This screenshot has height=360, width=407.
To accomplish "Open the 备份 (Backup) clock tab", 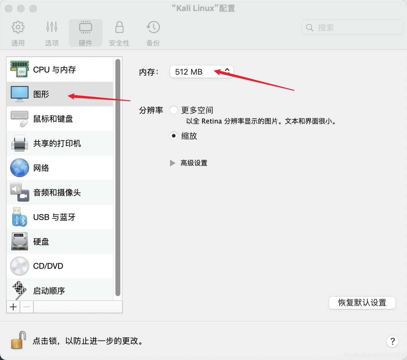I will click(153, 33).
